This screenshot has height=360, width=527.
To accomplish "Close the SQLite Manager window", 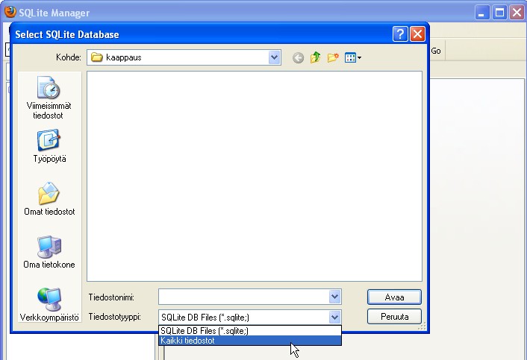I will pos(517,13).
